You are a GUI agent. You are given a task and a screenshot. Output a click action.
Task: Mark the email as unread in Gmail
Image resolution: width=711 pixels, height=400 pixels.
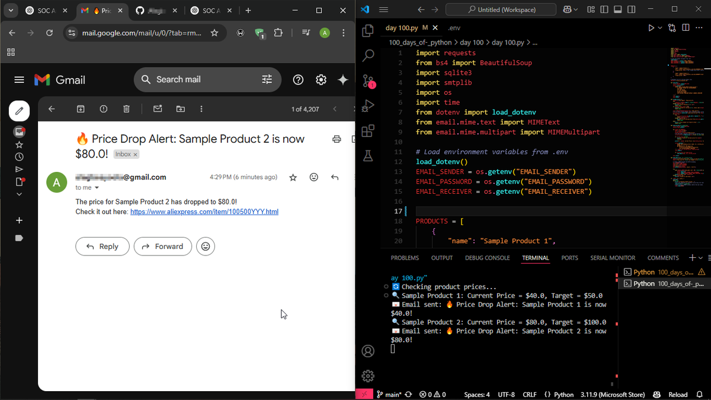pyautogui.click(x=158, y=109)
